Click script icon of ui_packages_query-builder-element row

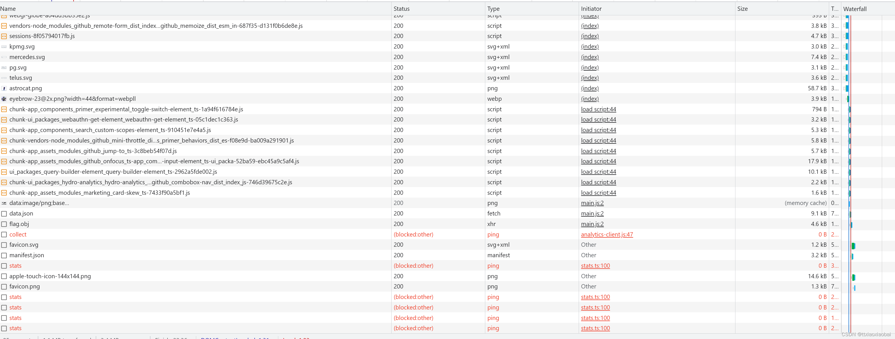tap(4, 172)
